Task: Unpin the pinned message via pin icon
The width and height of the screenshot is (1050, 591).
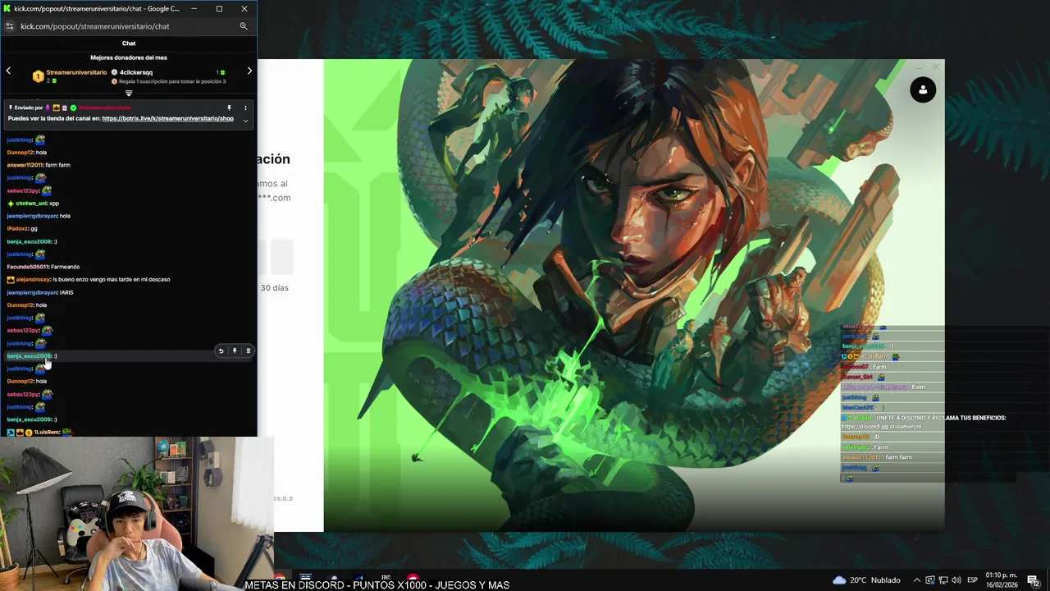Action: [229, 108]
